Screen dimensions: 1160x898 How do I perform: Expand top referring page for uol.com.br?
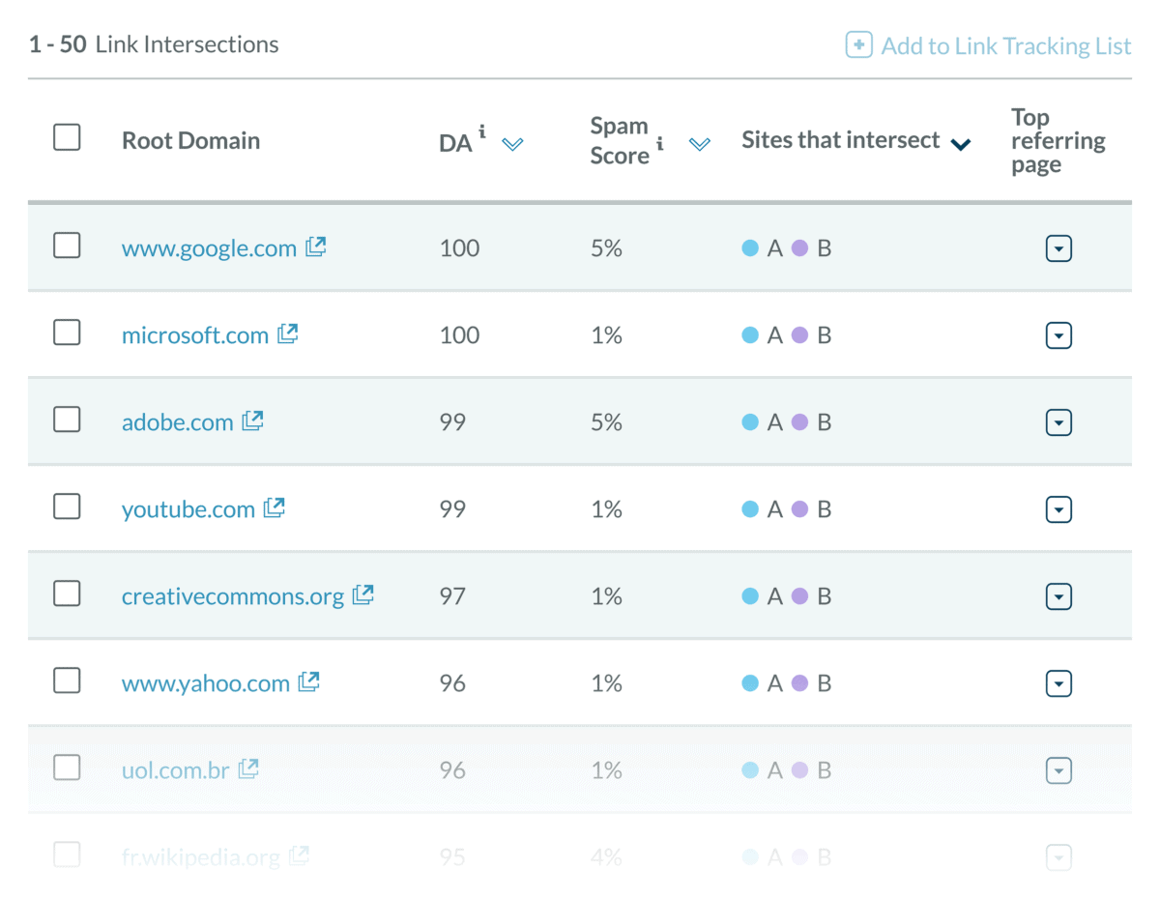point(1059,771)
